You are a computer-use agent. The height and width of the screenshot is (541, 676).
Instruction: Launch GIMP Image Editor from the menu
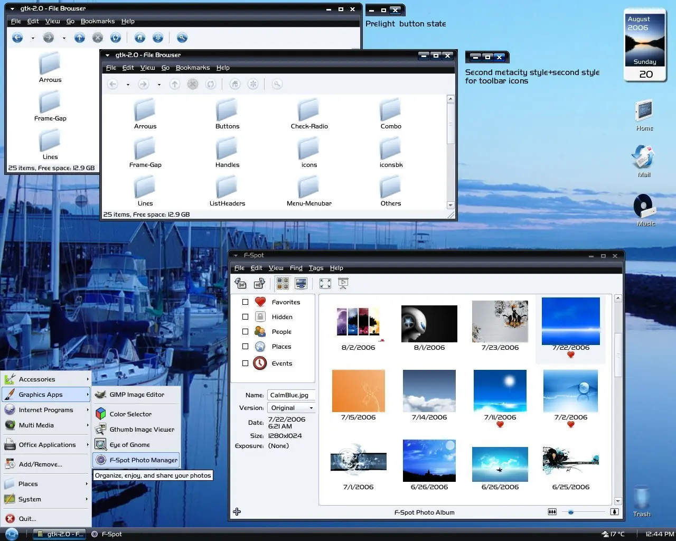(x=137, y=395)
